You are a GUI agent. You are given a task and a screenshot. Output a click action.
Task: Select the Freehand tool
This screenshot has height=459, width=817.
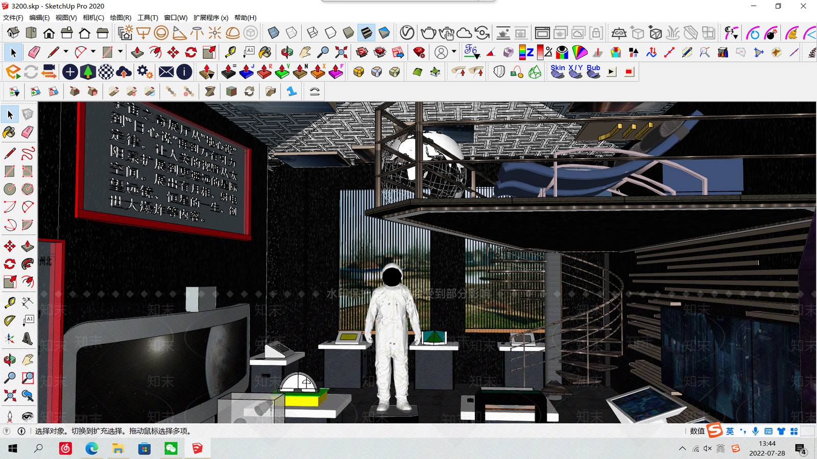pos(28,153)
